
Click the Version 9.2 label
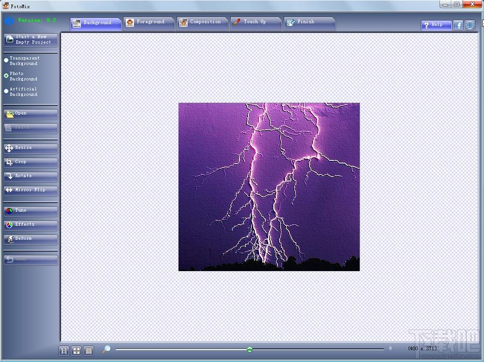[x=37, y=20]
